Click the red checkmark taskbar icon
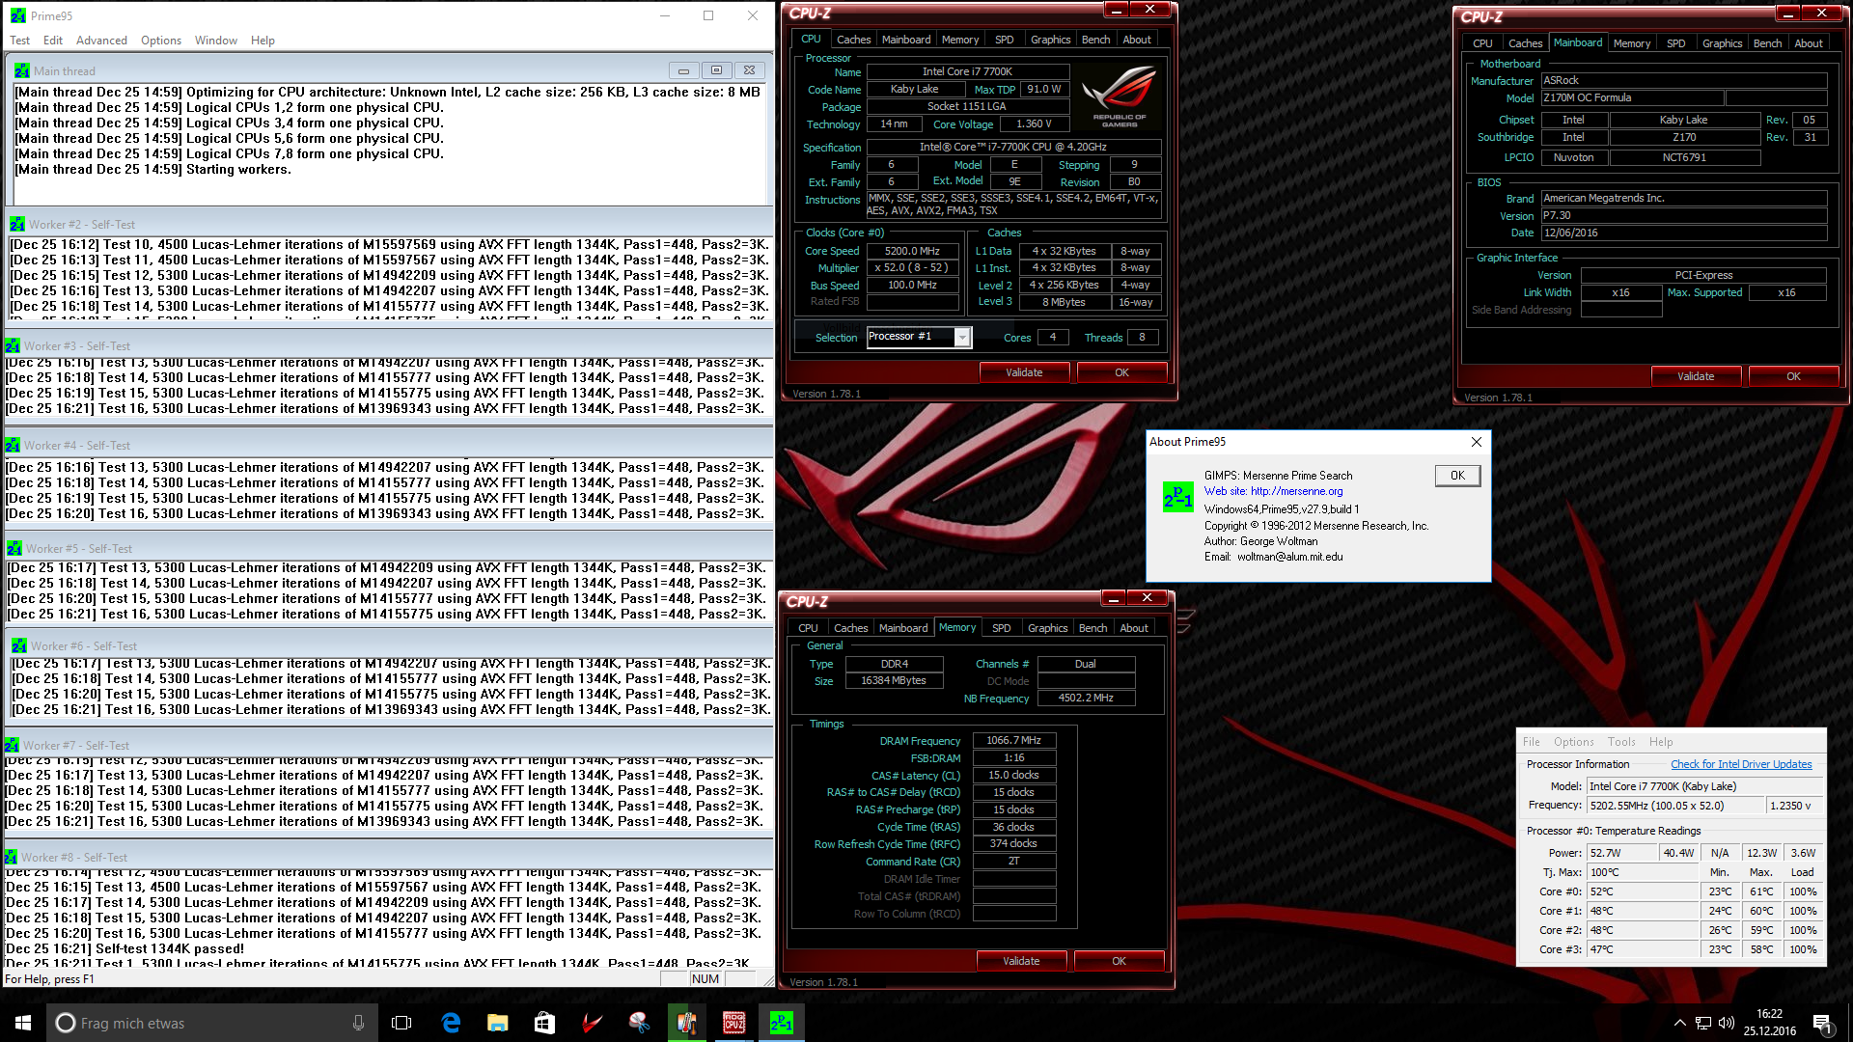This screenshot has height=1042, width=1853. (592, 1023)
